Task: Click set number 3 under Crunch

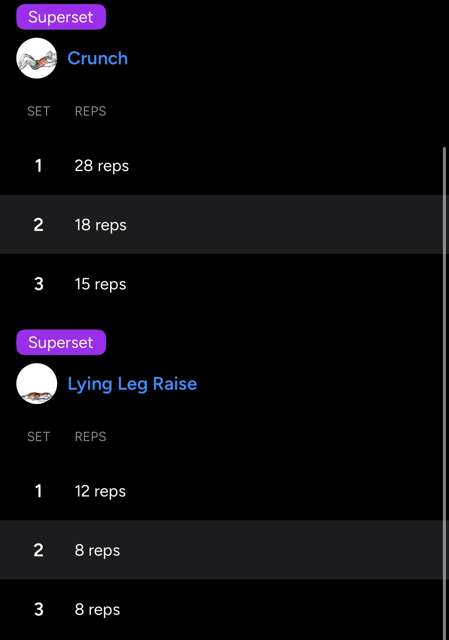Action: (39, 284)
